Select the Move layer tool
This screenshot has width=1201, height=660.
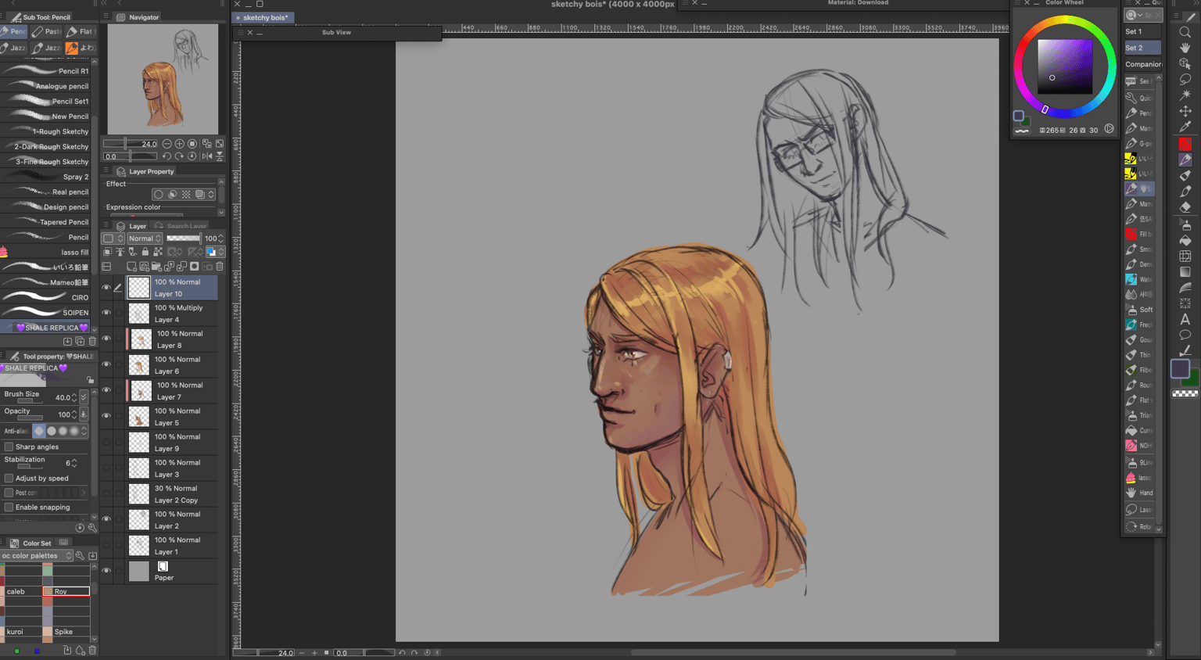1185,111
